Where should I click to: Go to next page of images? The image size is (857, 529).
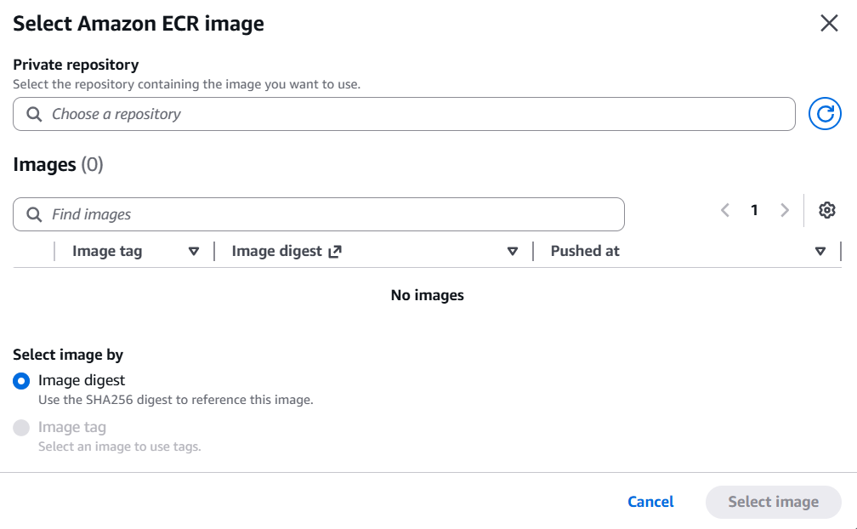[x=784, y=210]
